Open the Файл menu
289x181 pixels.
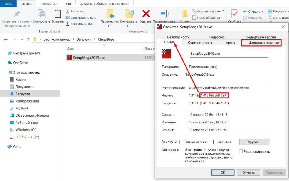click(x=8, y=3)
